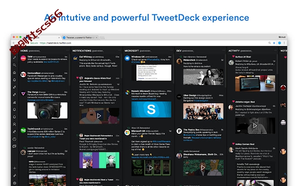Open the TNW avatar in the Home column
Viewport: 298px width, 186px height.
[23, 58]
